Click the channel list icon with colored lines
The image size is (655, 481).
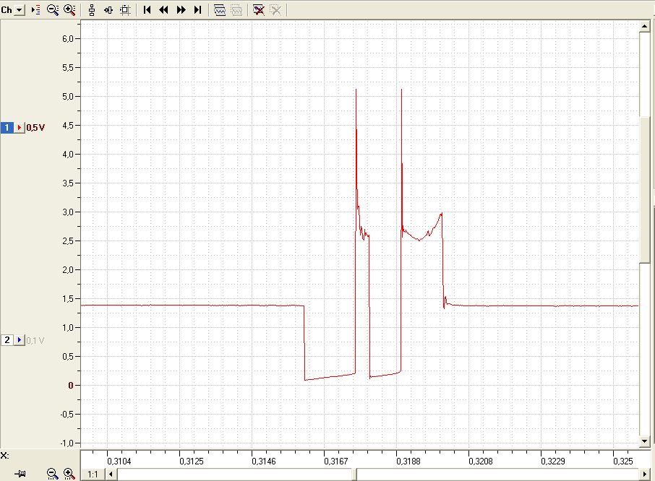[x=36, y=10]
